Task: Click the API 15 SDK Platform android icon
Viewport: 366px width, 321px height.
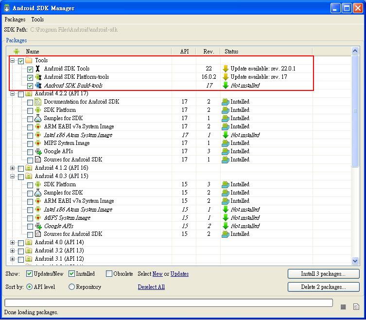Action: click(38, 184)
